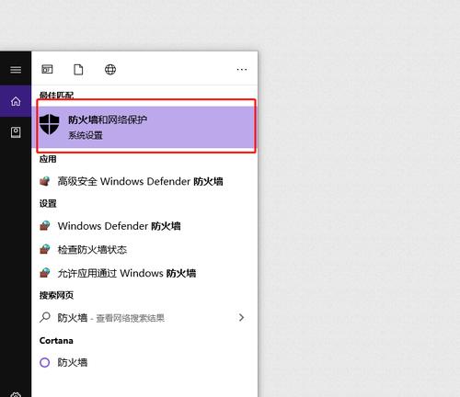Filter results by web globe icon

point(110,70)
